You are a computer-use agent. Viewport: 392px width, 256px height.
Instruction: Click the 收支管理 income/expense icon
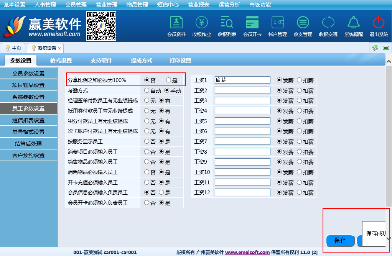(x=303, y=26)
